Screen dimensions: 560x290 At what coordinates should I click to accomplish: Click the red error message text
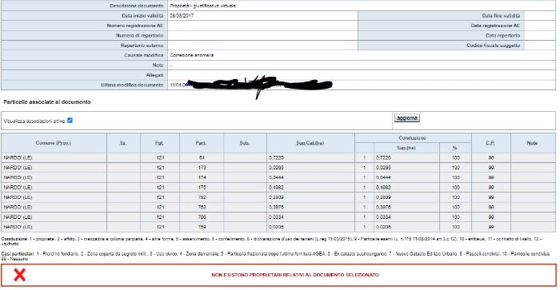pos(295,275)
